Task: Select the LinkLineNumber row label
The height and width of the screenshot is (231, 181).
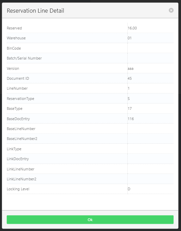Action: click(20, 169)
